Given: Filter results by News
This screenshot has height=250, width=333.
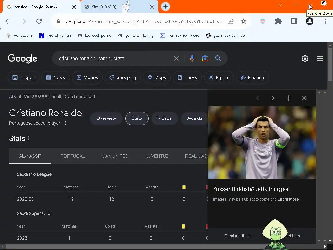Looking at the screenshot, I should [55, 77].
